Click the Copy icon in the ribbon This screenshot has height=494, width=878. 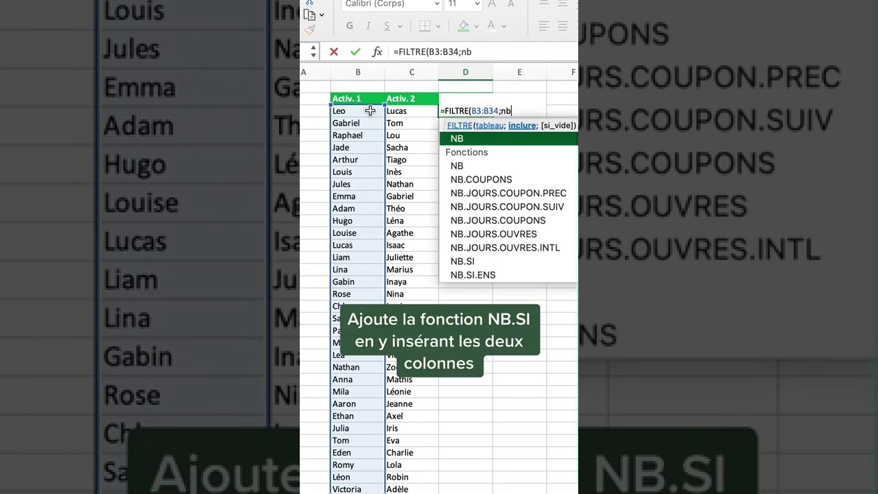pyautogui.click(x=309, y=14)
